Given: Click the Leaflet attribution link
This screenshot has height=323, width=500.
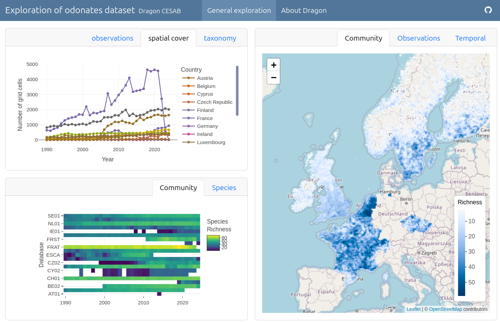Looking at the screenshot, I should [x=413, y=309].
